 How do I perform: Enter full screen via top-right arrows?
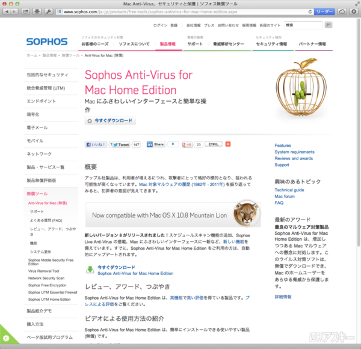(357, 4)
